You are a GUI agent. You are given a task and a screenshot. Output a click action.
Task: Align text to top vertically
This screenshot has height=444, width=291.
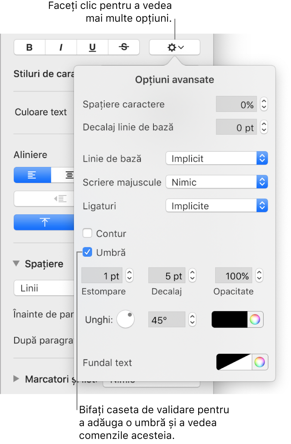point(44,222)
